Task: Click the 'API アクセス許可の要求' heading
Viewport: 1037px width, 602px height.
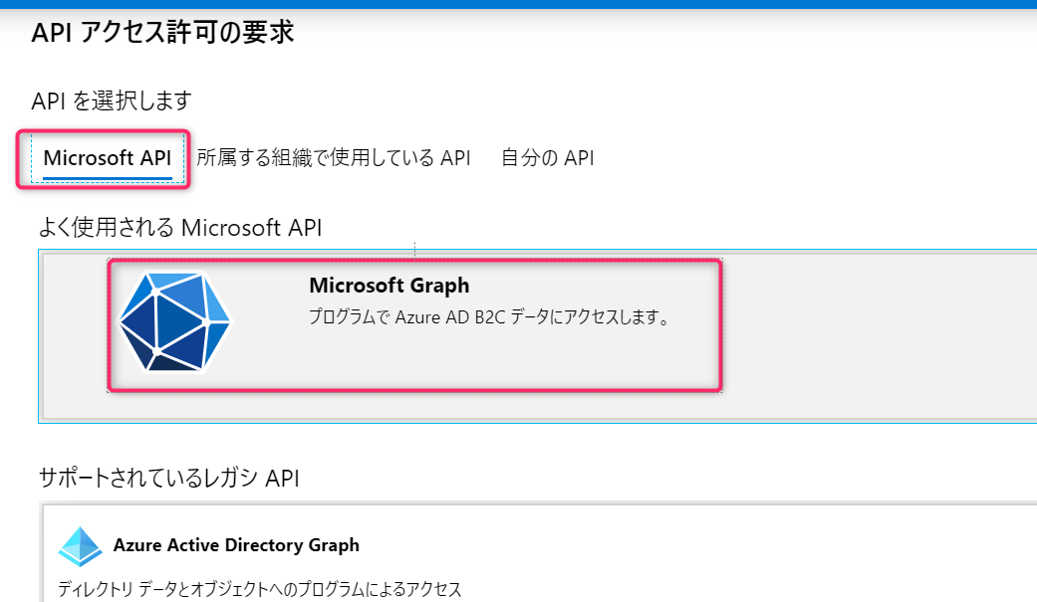Action: coord(162,32)
